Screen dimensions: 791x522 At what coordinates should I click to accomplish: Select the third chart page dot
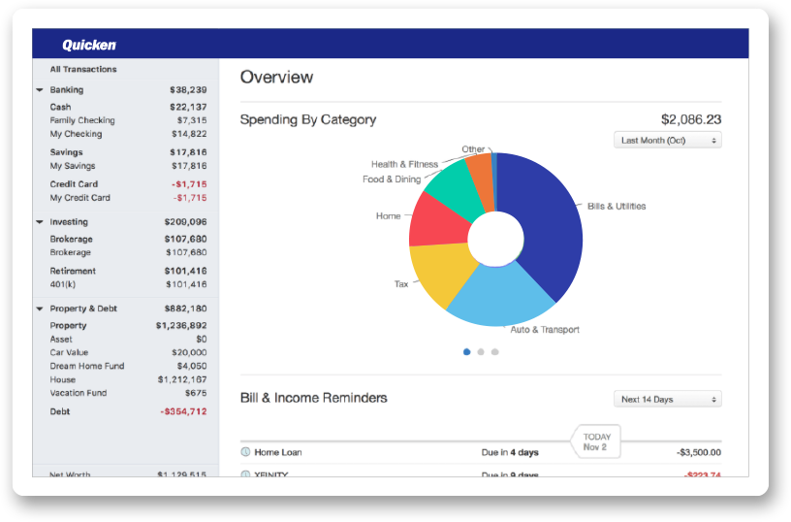495,352
